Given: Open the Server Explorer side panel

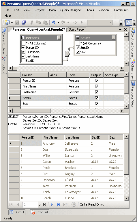Looking at the screenshot, I should click(4, 42).
